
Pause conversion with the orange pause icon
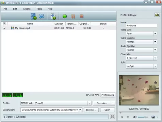pyautogui.click(x=73, y=16)
